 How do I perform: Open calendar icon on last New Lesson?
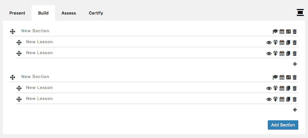coord(282,99)
